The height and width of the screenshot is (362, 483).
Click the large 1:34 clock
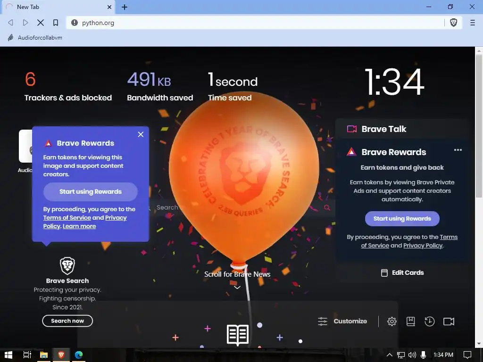tap(395, 82)
